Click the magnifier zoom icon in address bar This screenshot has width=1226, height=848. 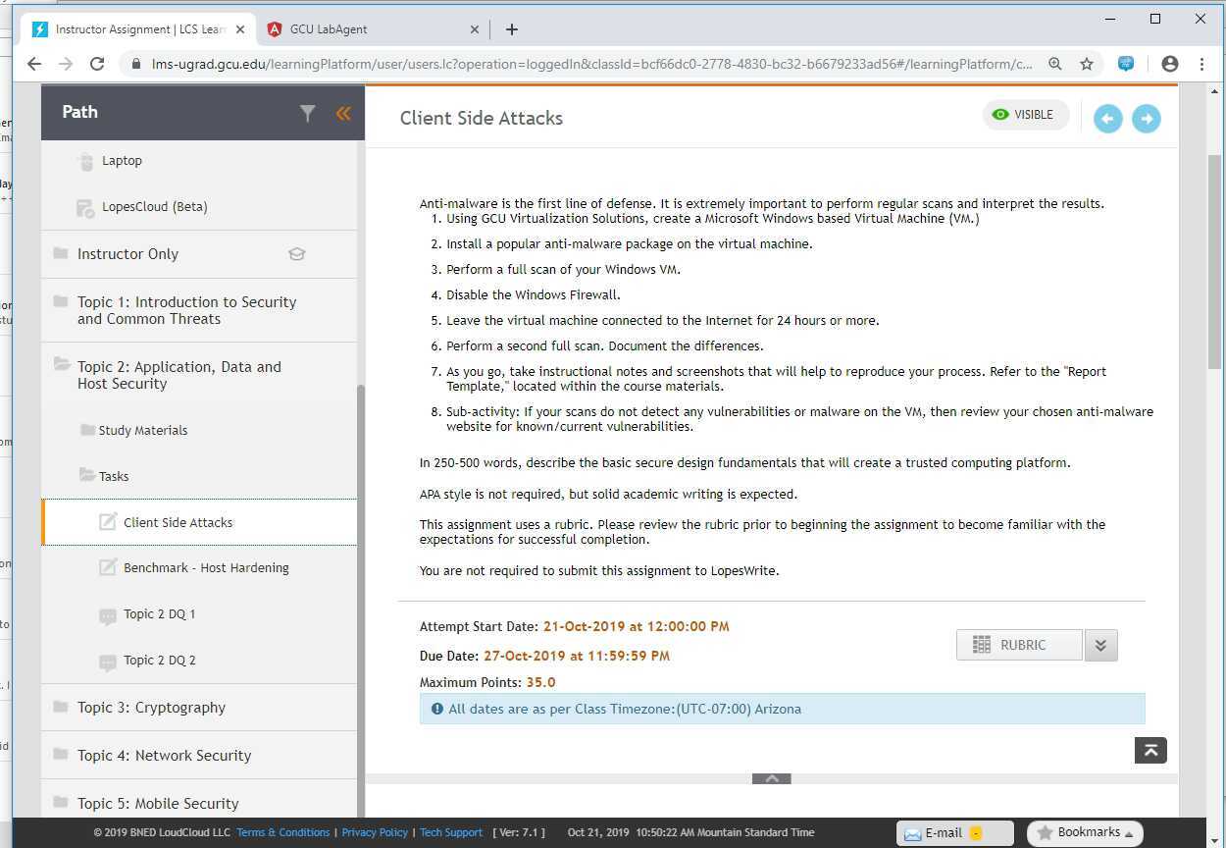click(x=1054, y=63)
